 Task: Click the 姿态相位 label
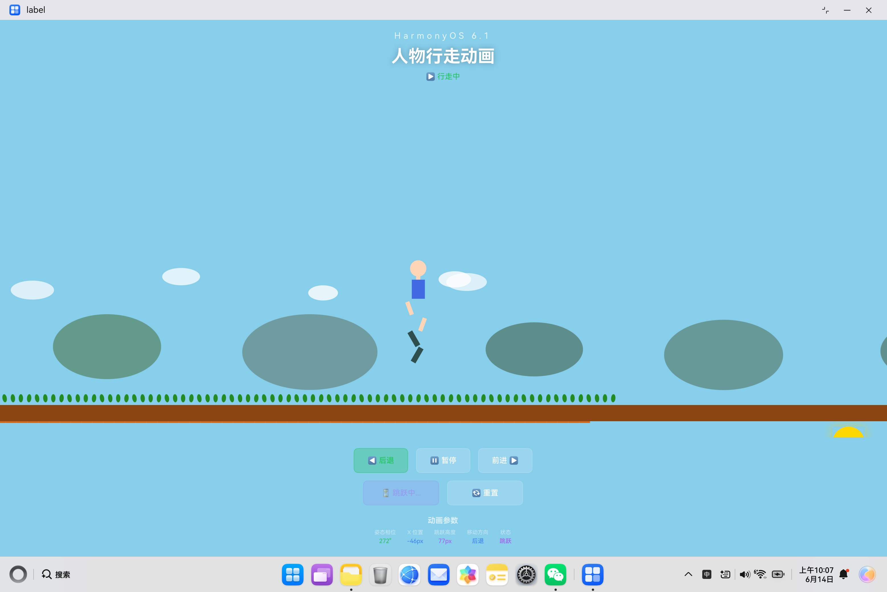pyautogui.click(x=385, y=532)
